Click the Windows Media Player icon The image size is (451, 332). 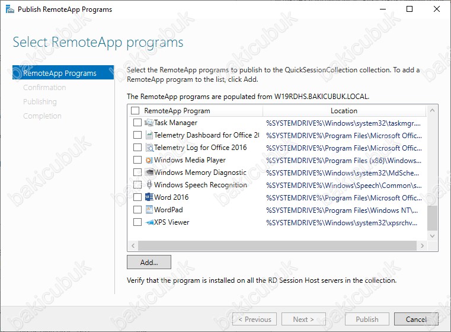pos(149,160)
